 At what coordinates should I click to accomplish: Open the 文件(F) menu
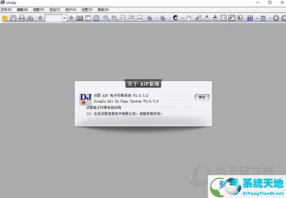6,10
